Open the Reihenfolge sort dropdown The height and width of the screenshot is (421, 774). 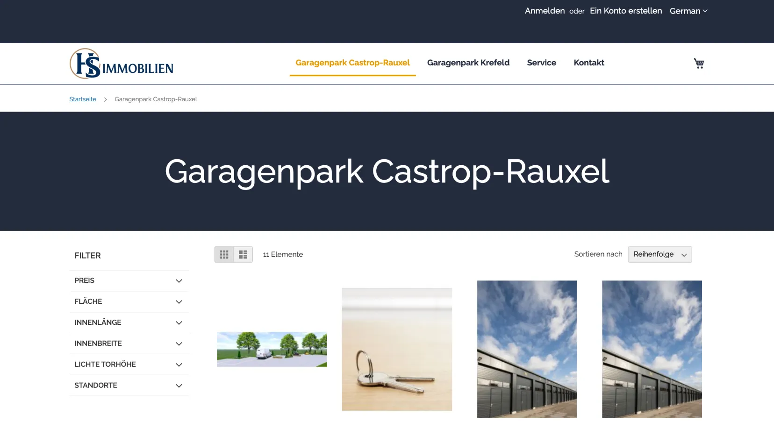[659, 254]
